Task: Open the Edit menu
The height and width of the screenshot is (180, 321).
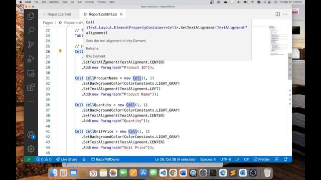Action: [x=44, y=2]
